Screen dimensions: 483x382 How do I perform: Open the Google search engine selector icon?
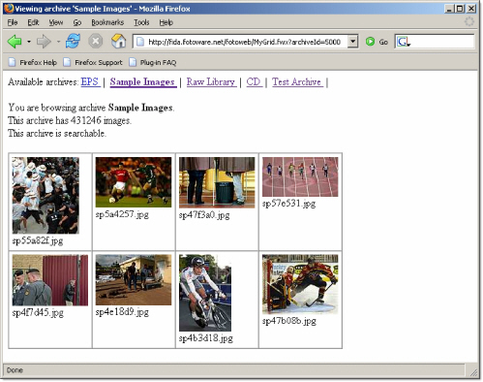[404, 42]
